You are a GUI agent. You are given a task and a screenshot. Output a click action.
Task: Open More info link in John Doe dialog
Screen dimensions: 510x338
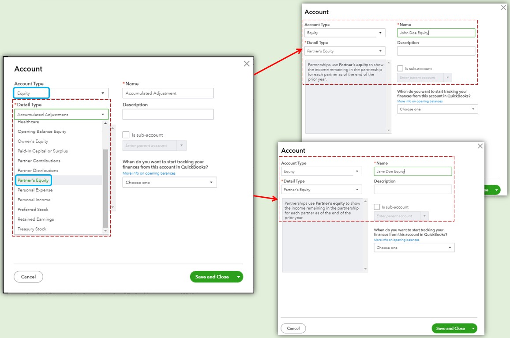tap(420, 101)
